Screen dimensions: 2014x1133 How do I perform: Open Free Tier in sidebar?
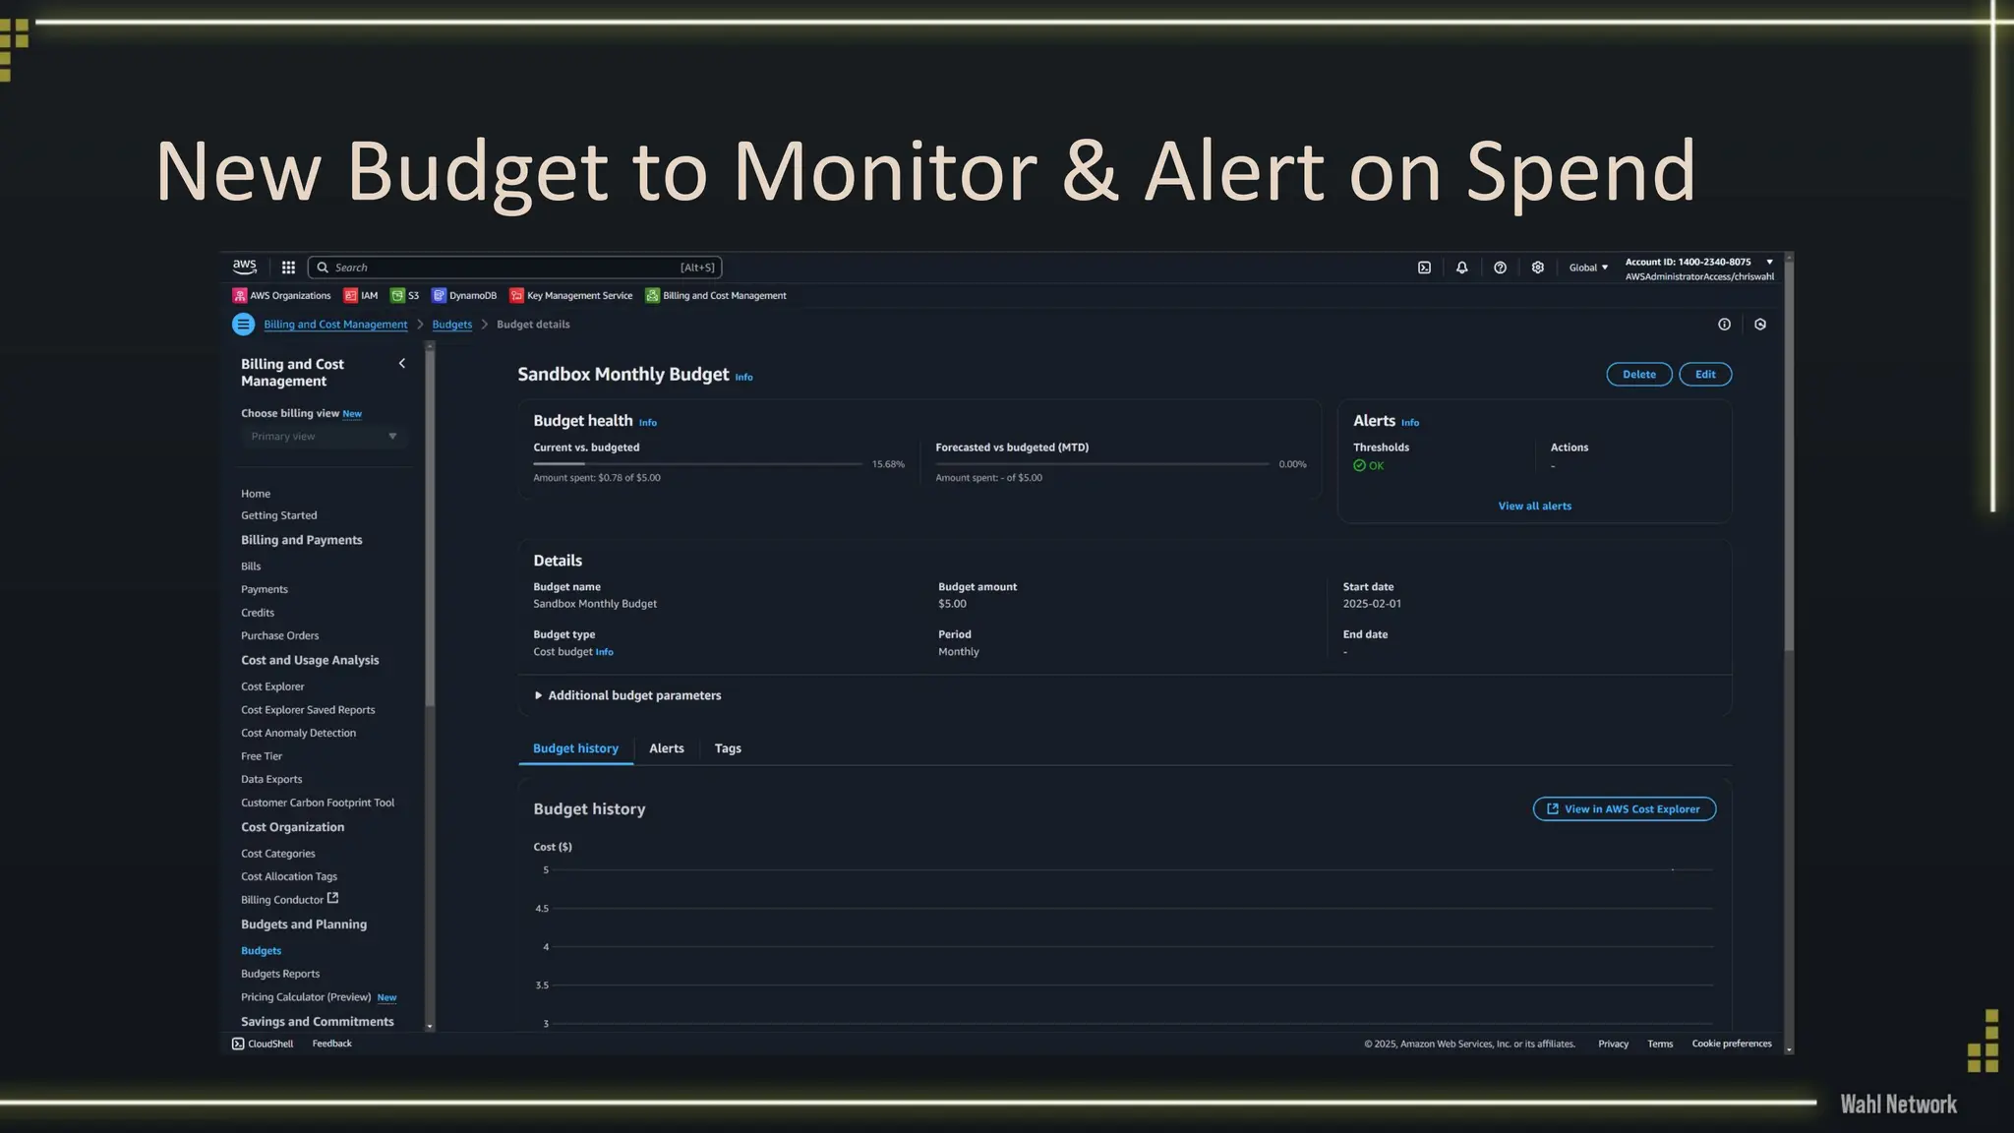(x=262, y=756)
